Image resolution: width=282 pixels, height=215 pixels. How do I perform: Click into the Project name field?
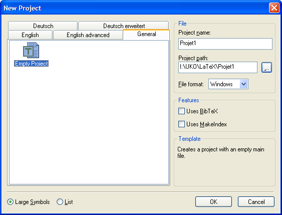225,44
